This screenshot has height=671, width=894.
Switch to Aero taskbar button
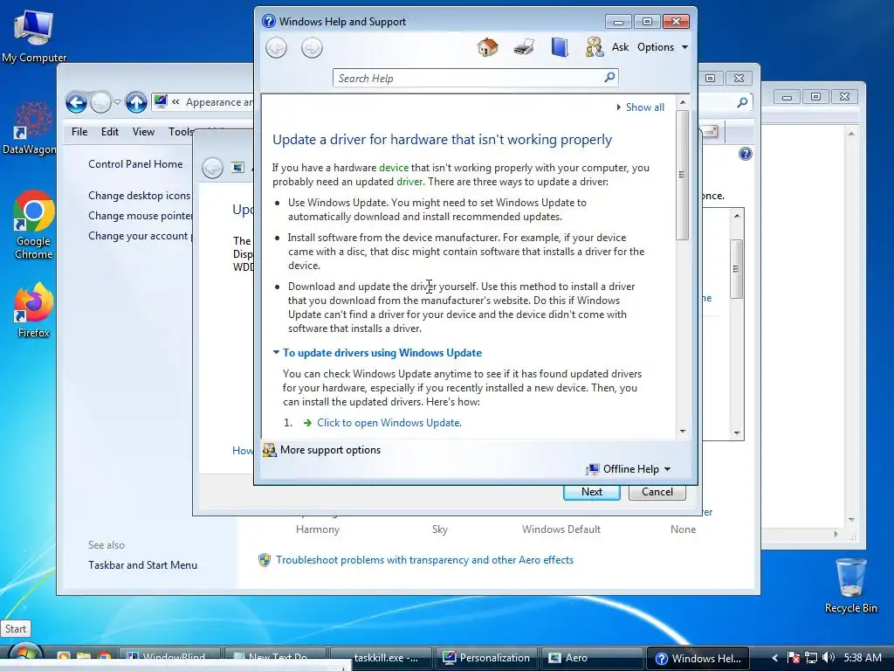[x=591, y=658]
